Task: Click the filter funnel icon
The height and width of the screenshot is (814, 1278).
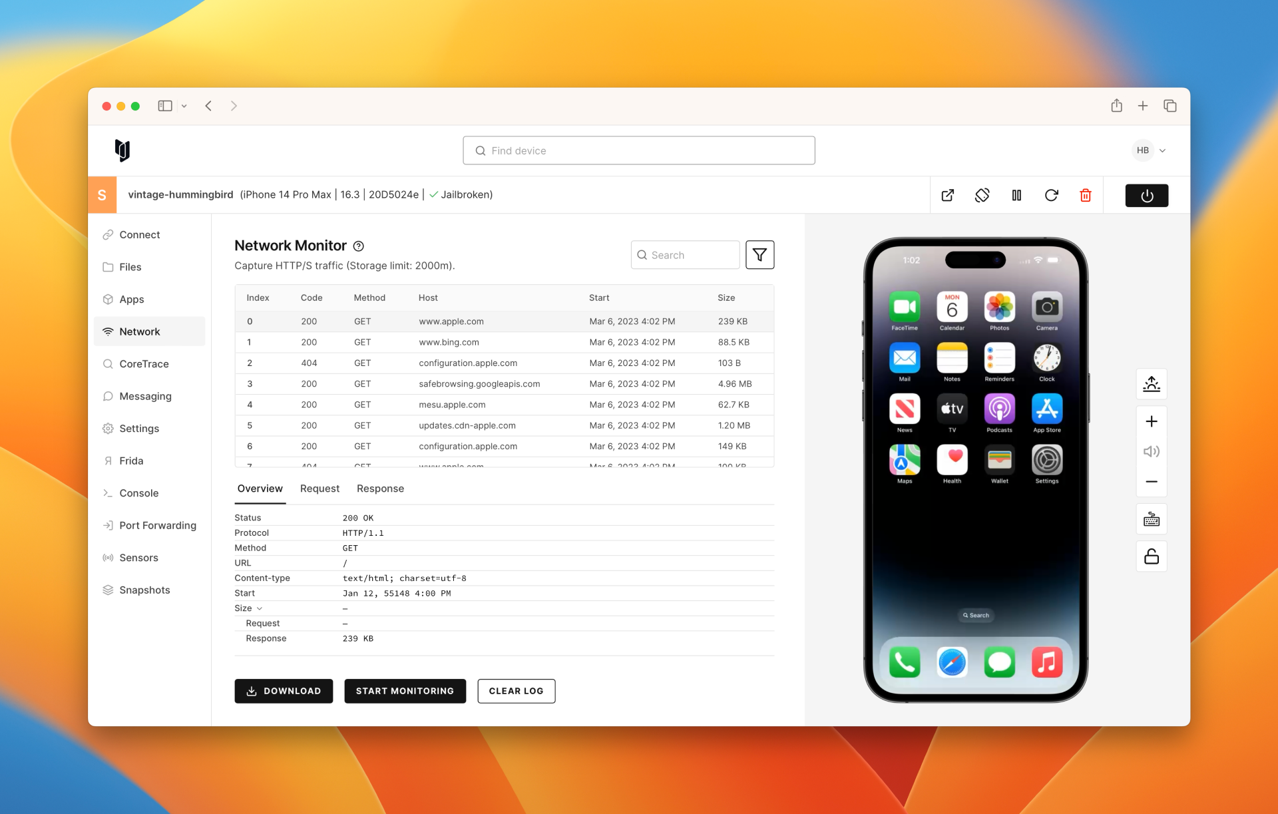Action: 759,255
